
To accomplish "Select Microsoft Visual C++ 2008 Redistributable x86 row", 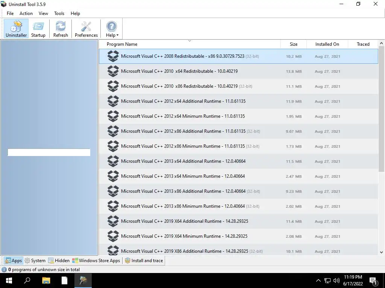I will 238,56.
